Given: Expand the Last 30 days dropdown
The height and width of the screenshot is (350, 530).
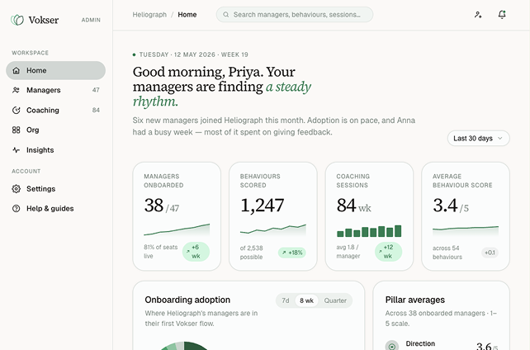Looking at the screenshot, I should (478, 138).
